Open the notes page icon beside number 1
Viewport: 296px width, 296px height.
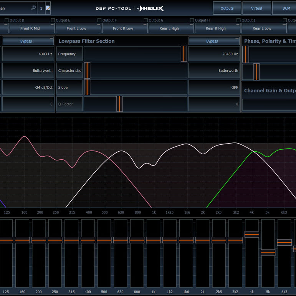[x=48, y=8]
